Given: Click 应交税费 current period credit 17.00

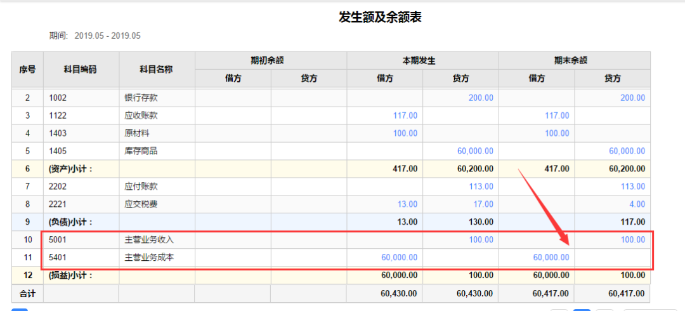Looking at the screenshot, I should [483, 204].
